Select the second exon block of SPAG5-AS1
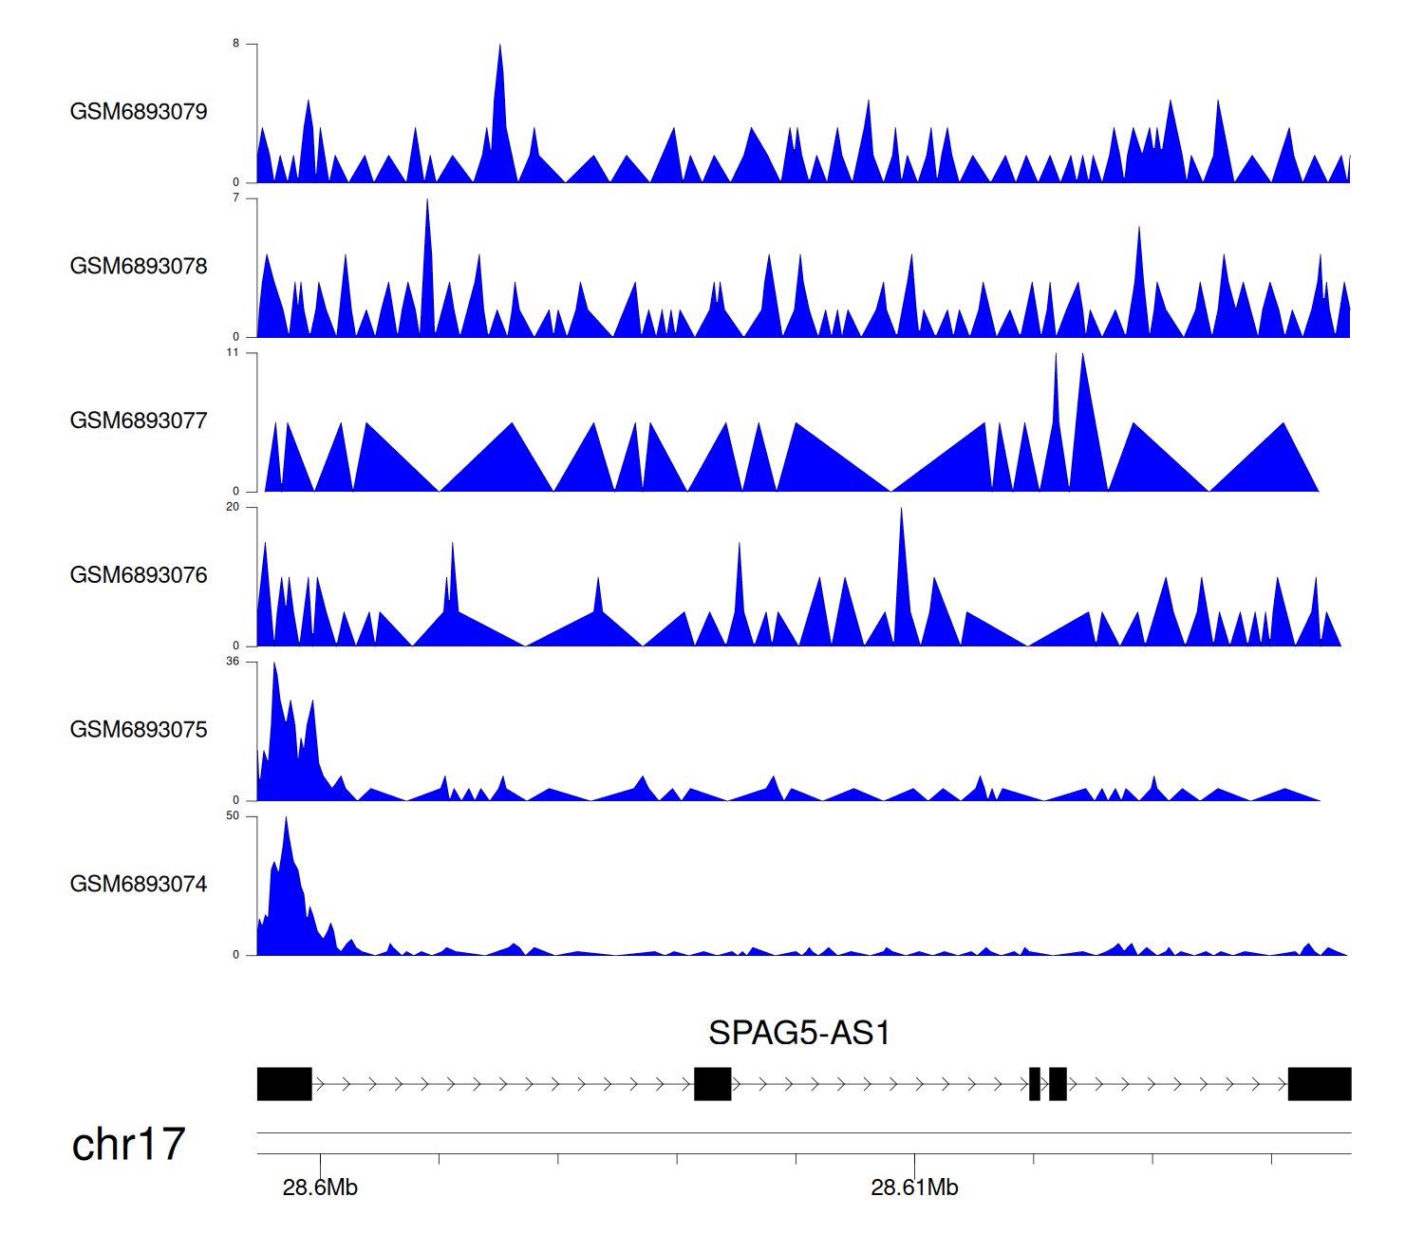This screenshot has width=1424, height=1253. [712, 1084]
